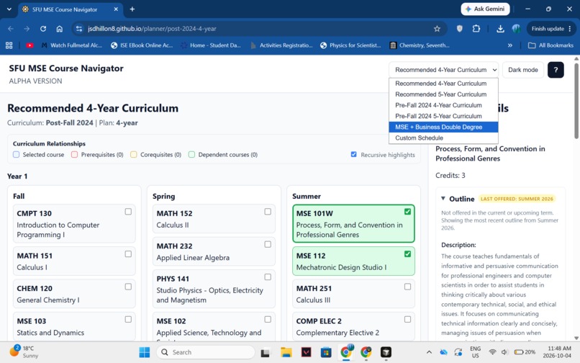Check the MATH 232 Applied Linear Algebra checkbox
Viewport: 580px width, 363px height.
pos(268,244)
